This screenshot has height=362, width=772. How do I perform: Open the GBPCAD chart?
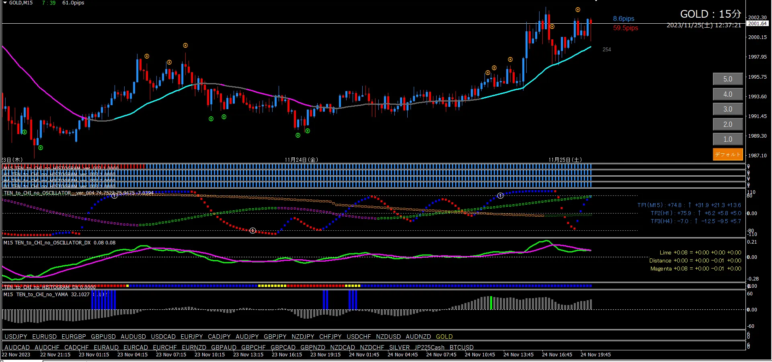tap(283, 348)
